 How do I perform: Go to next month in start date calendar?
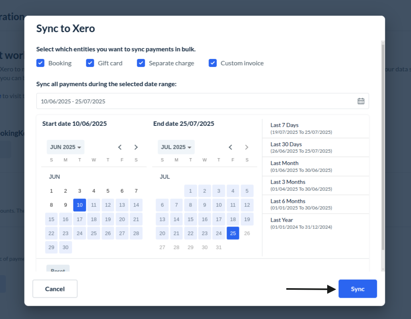(x=136, y=147)
